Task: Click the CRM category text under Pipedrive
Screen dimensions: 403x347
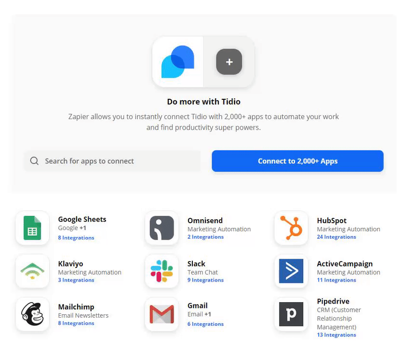Action: (339, 319)
